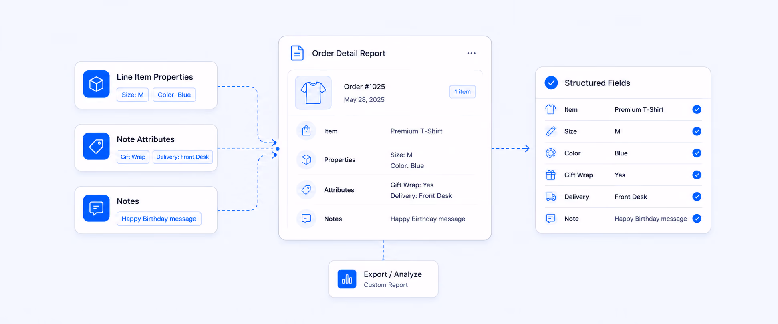This screenshot has height=324, width=778.
Task: Click the Delivery: Front Desk line in Attributes row
Action: pyautogui.click(x=421, y=196)
